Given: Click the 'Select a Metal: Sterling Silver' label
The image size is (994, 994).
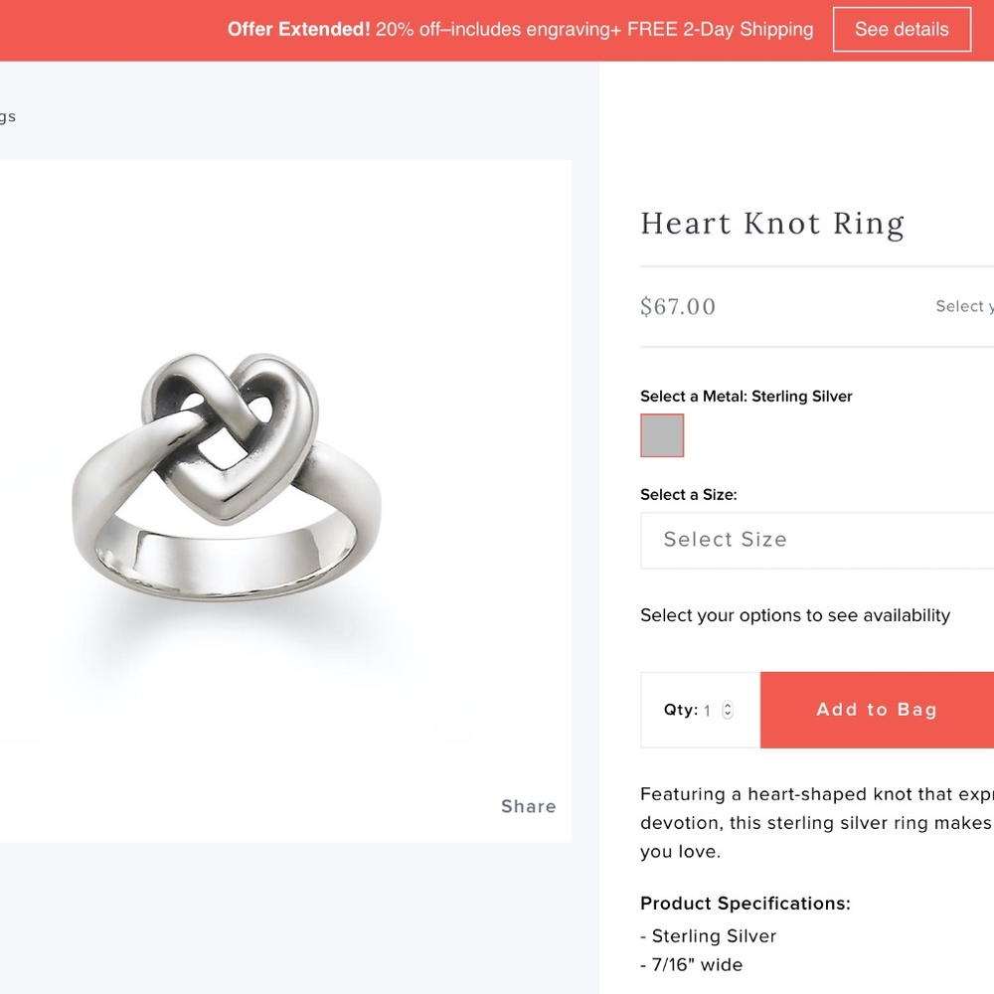Looking at the screenshot, I should click(x=745, y=396).
